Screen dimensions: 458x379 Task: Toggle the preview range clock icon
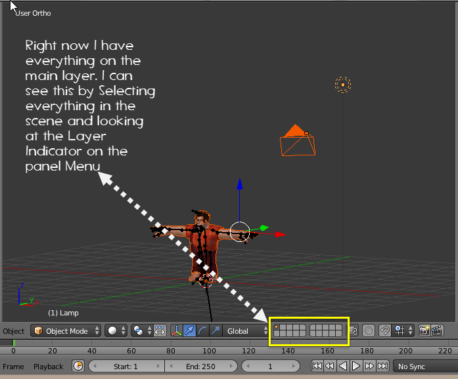(x=78, y=366)
